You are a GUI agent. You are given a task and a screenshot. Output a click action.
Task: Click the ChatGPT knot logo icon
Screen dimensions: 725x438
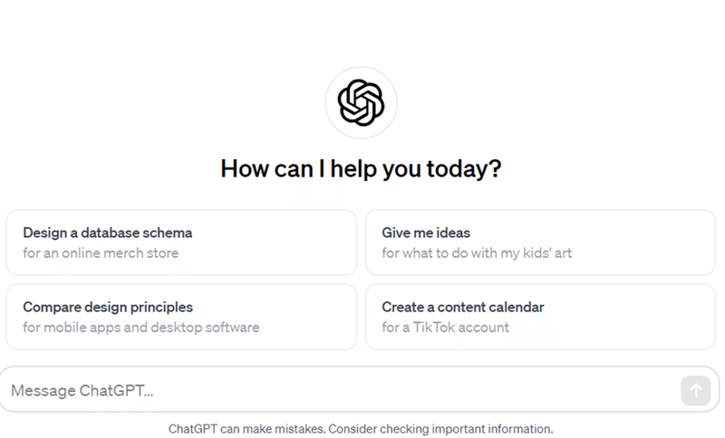361,102
